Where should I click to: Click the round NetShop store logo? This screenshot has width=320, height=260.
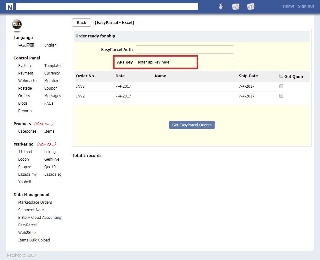(17, 25)
